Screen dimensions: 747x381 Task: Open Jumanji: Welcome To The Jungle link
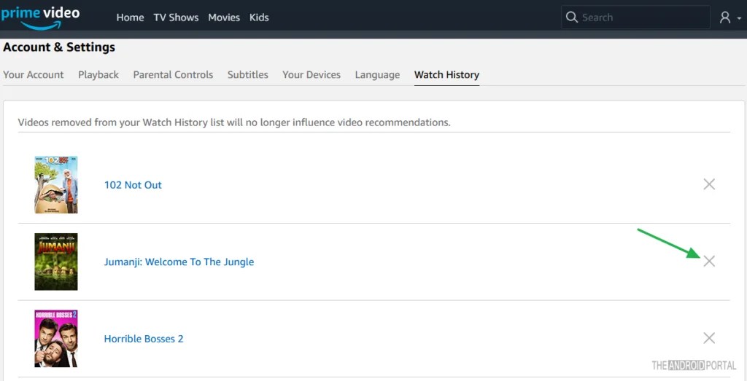click(x=179, y=262)
